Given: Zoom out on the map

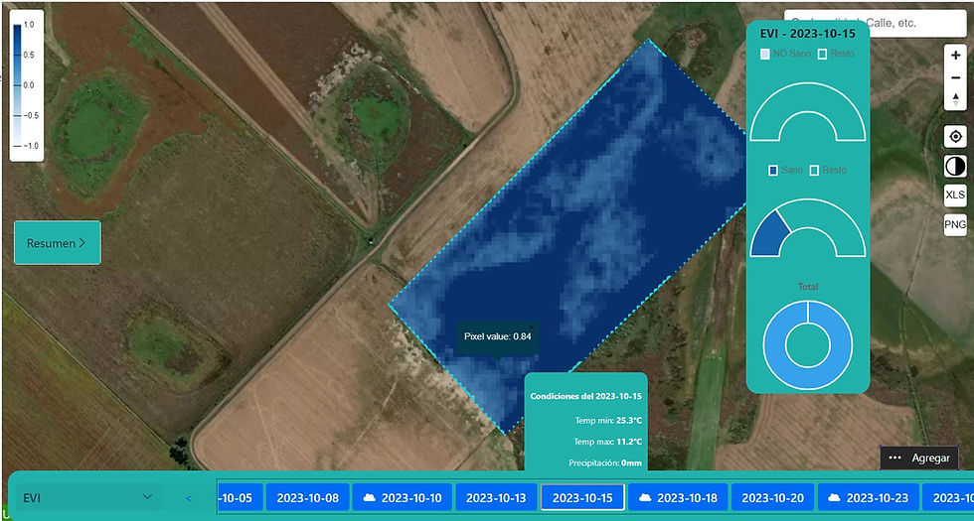Looking at the screenshot, I should pyautogui.click(x=955, y=77).
